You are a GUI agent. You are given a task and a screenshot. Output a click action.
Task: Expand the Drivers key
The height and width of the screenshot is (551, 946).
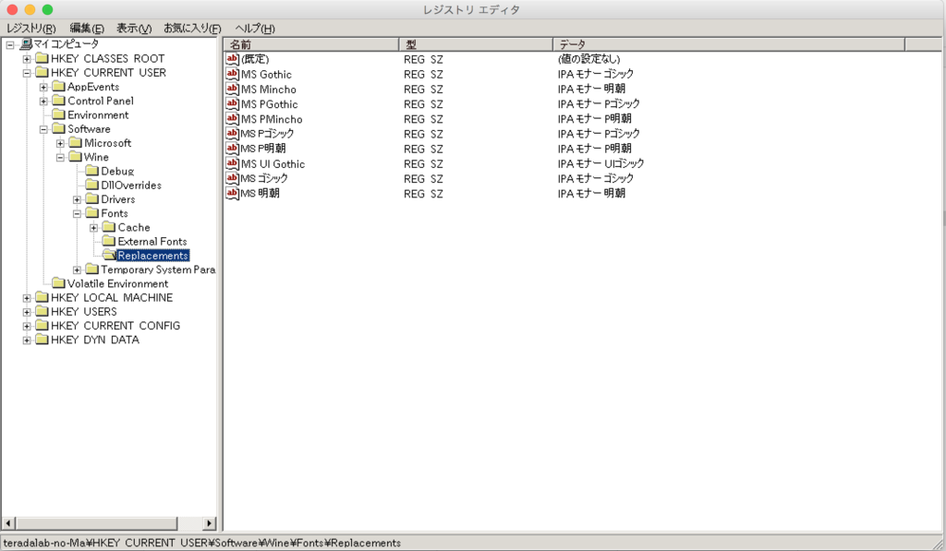(78, 199)
